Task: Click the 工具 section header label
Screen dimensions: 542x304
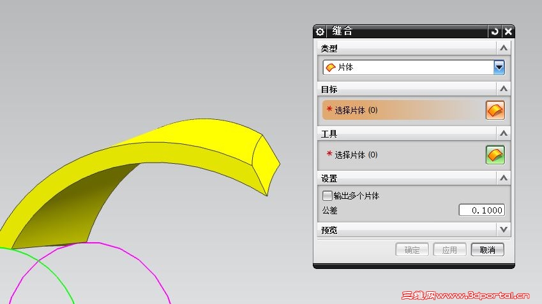Action: click(329, 134)
